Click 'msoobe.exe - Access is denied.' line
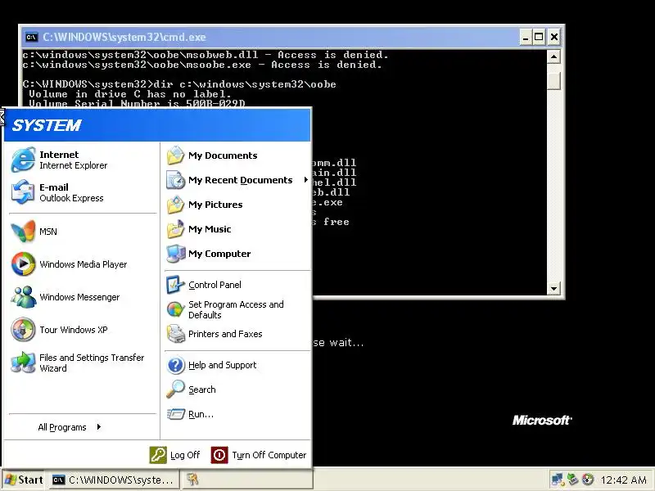The image size is (655, 491). pyautogui.click(x=202, y=65)
